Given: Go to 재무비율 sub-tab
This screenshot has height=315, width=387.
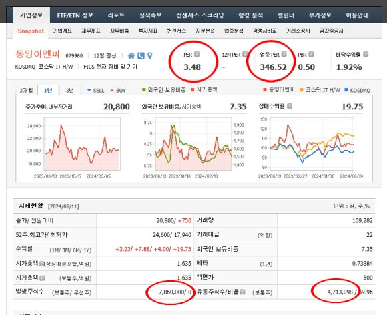Looking at the screenshot, I should [119, 31].
